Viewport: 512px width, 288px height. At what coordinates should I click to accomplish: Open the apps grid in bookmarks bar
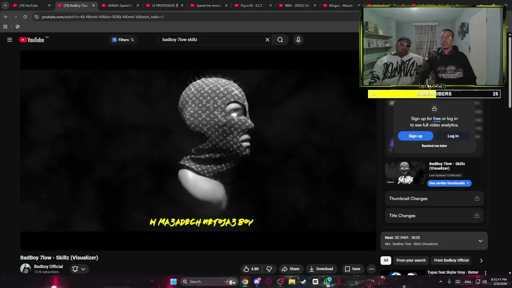pos(5,27)
